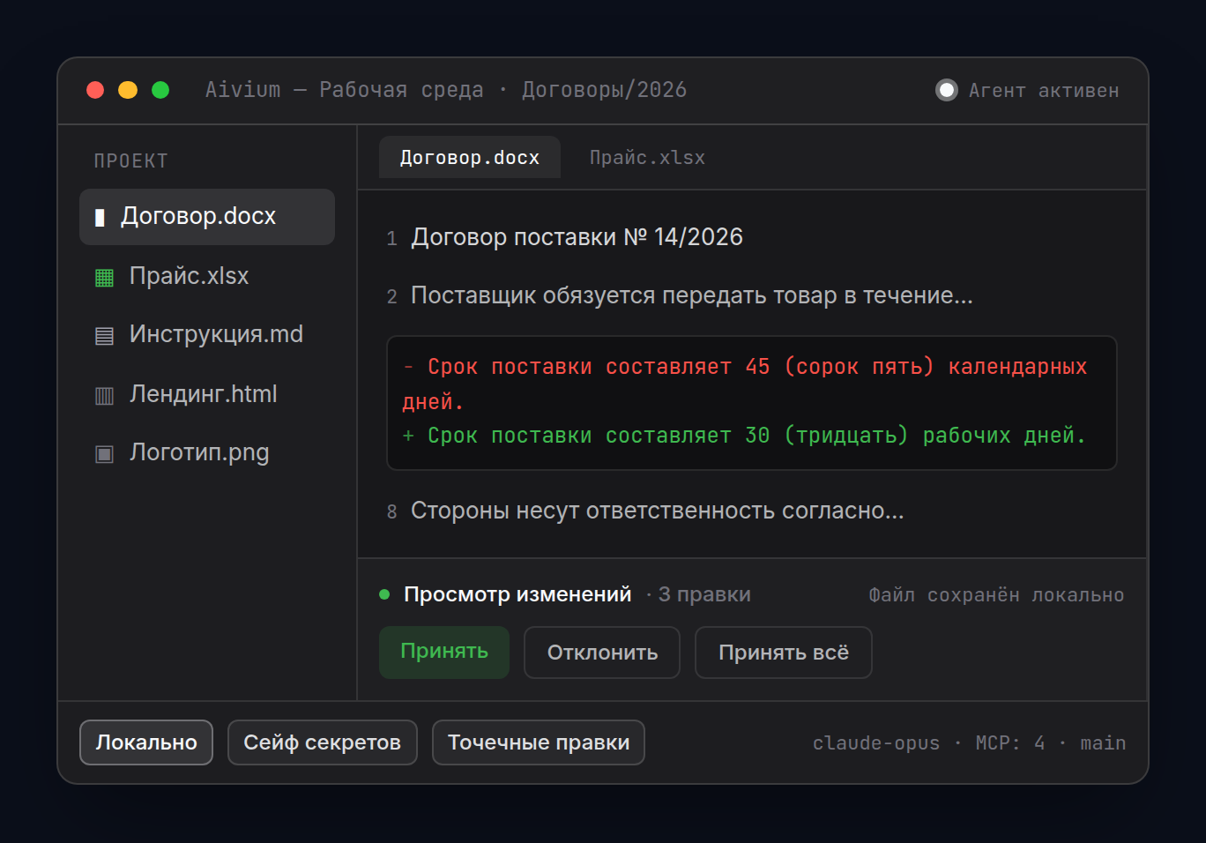Toggle the Сейф секретов chip
The height and width of the screenshot is (843, 1206).
(323, 742)
